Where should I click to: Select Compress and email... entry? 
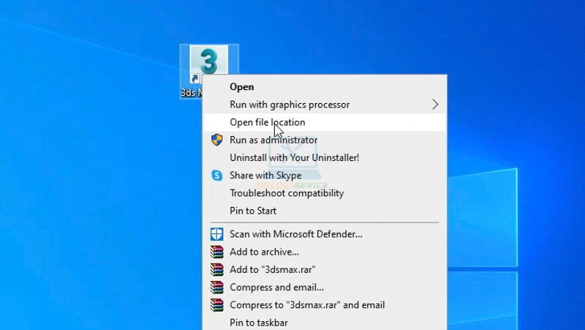tap(325, 287)
